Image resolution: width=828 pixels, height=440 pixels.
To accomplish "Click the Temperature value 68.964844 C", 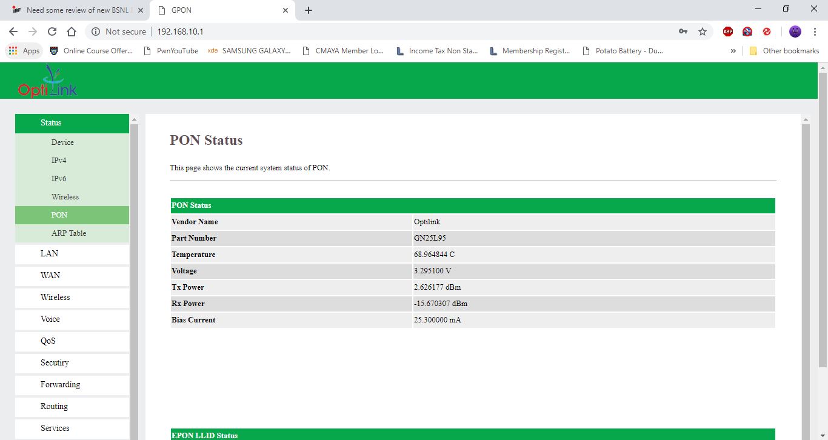I will pos(434,255).
